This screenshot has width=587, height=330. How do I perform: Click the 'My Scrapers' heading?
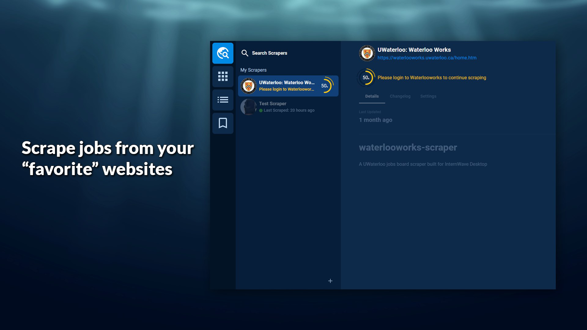[x=253, y=70]
